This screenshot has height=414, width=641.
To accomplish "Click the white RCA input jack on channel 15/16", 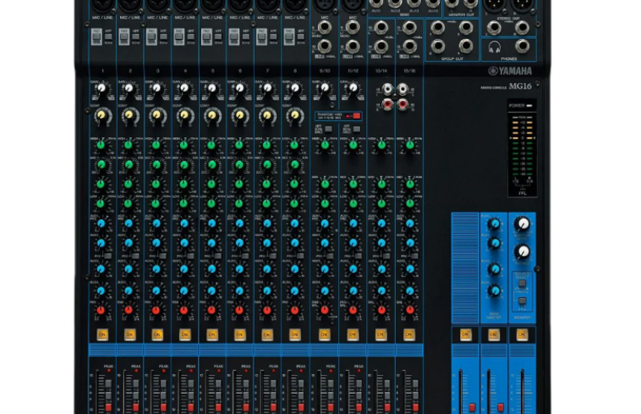I will [x=403, y=88].
